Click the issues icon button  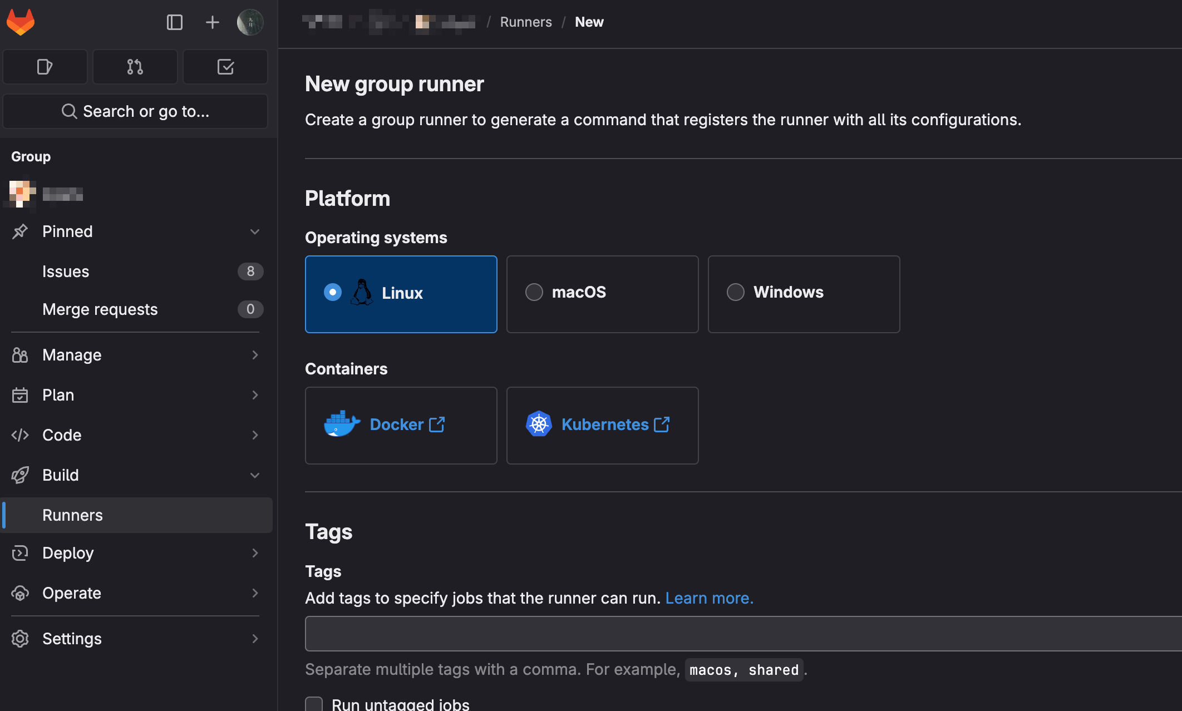click(x=45, y=66)
